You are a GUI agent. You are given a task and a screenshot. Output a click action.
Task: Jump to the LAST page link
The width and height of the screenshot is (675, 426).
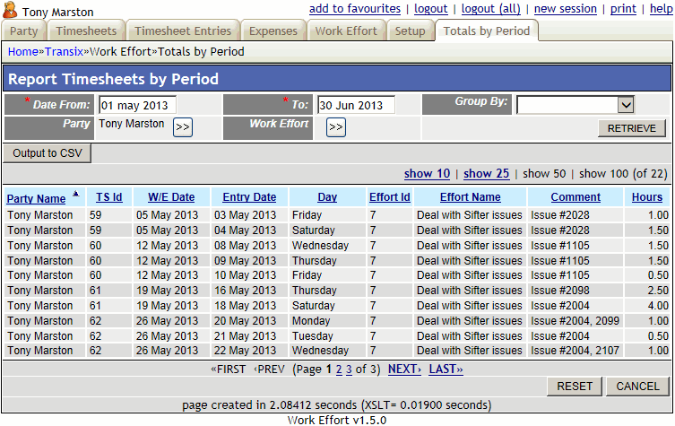pos(446,369)
